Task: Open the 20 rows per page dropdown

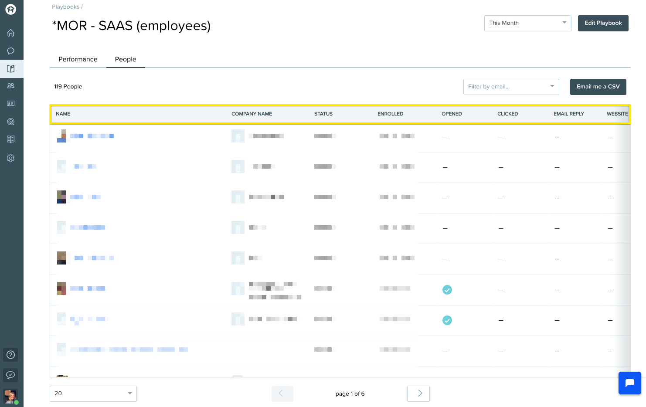Action: pyautogui.click(x=93, y=393)
